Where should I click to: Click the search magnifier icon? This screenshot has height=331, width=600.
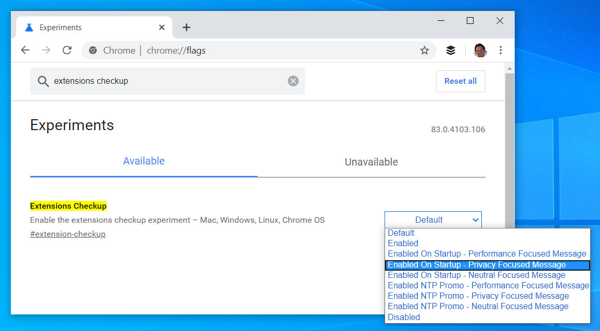(43, 81)
